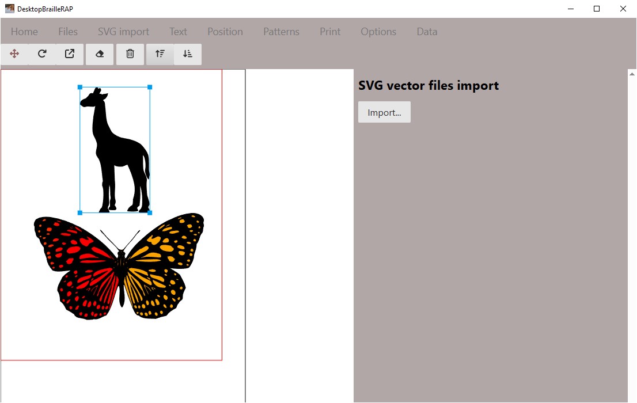Activate the rotate tool icon
Viewport: 637px width, 403px height.
point(42,54)
